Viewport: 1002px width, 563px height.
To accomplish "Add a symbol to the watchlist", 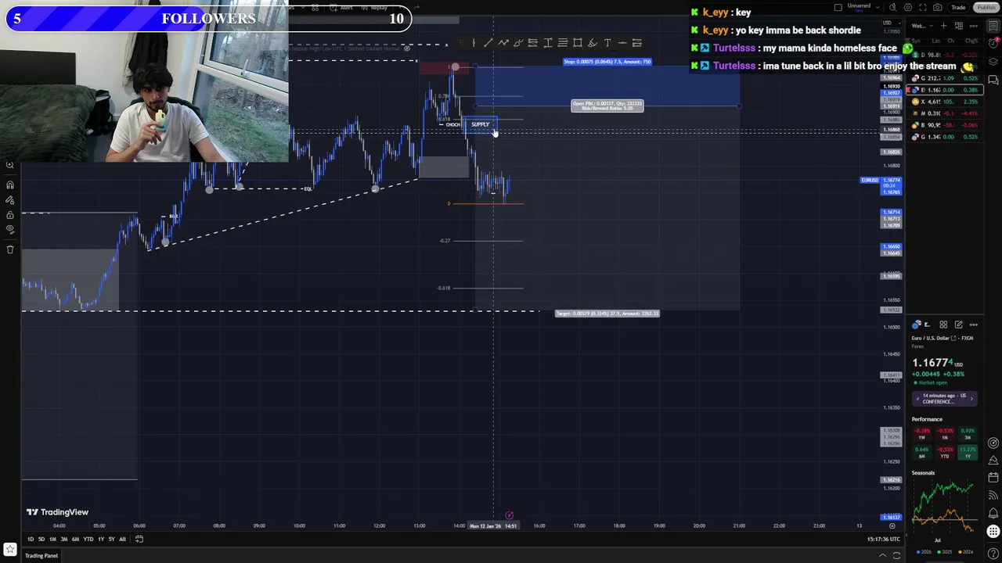I will (x=943, y=26).
